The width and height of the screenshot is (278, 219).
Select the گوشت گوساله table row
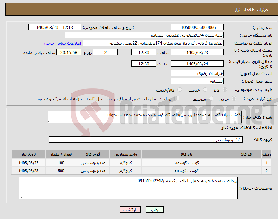pyautogui.click(x=141, y=171)
